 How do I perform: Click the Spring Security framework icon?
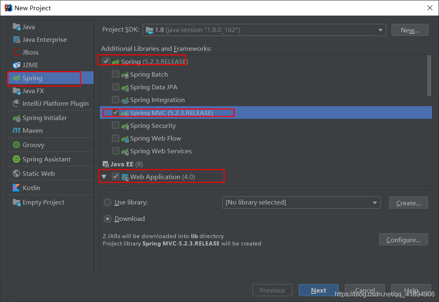click(125, 126)
